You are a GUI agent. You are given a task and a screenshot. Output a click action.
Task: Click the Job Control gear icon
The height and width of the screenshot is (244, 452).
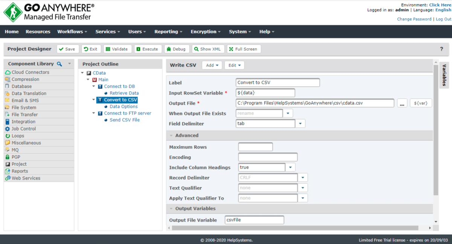coord(8,129)
